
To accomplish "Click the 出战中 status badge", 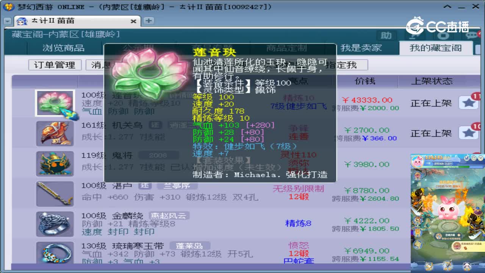I will [x=449, y=163].
